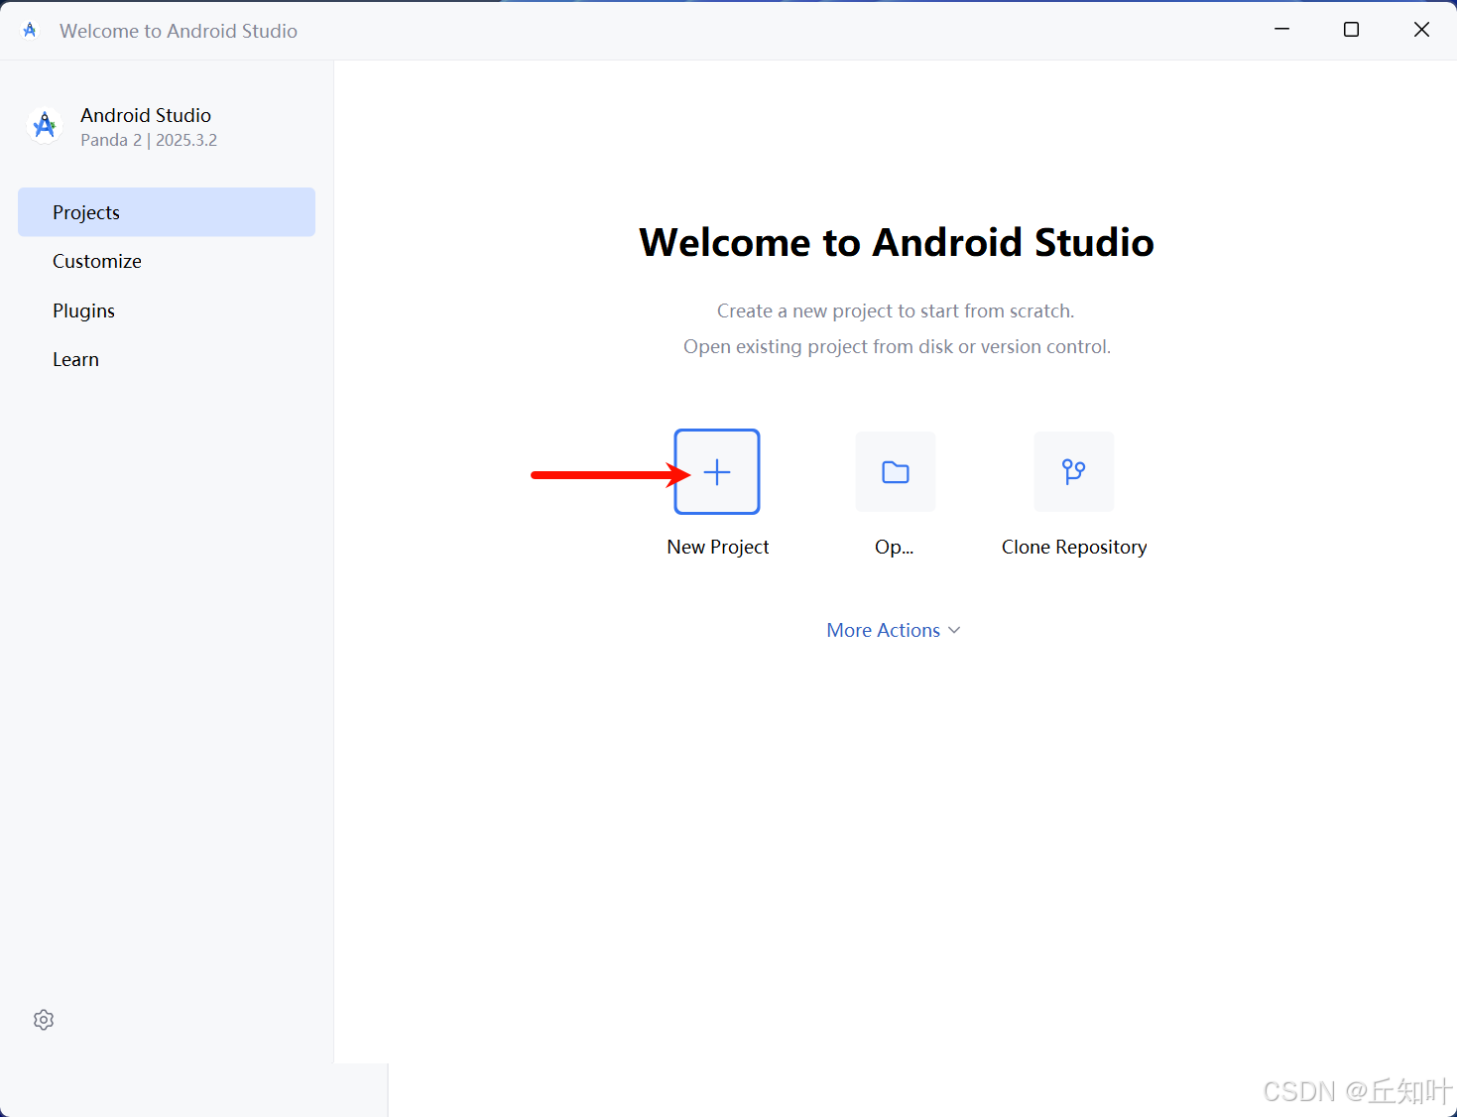Minimize the Welcome window
Image resolution: width=1457 pixels, height=1117 pixels.
point(1282,30)
